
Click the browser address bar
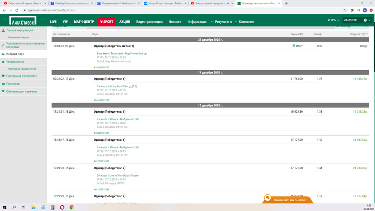[x=182, y=10]
